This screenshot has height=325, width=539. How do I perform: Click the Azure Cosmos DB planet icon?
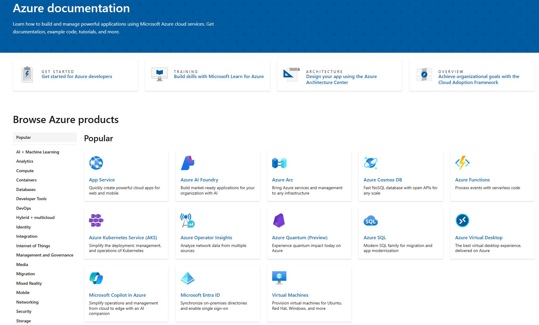point(371,163)
